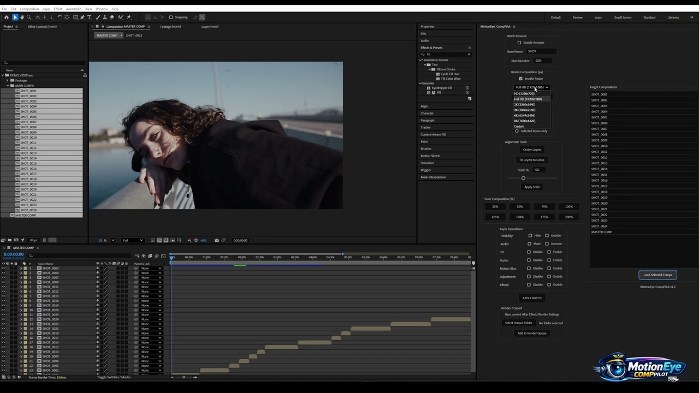Image resolution: width=699 pixels, height=393 pixels.
Task: Click the new folder icon in Project panel
Action: coord(9,240)
